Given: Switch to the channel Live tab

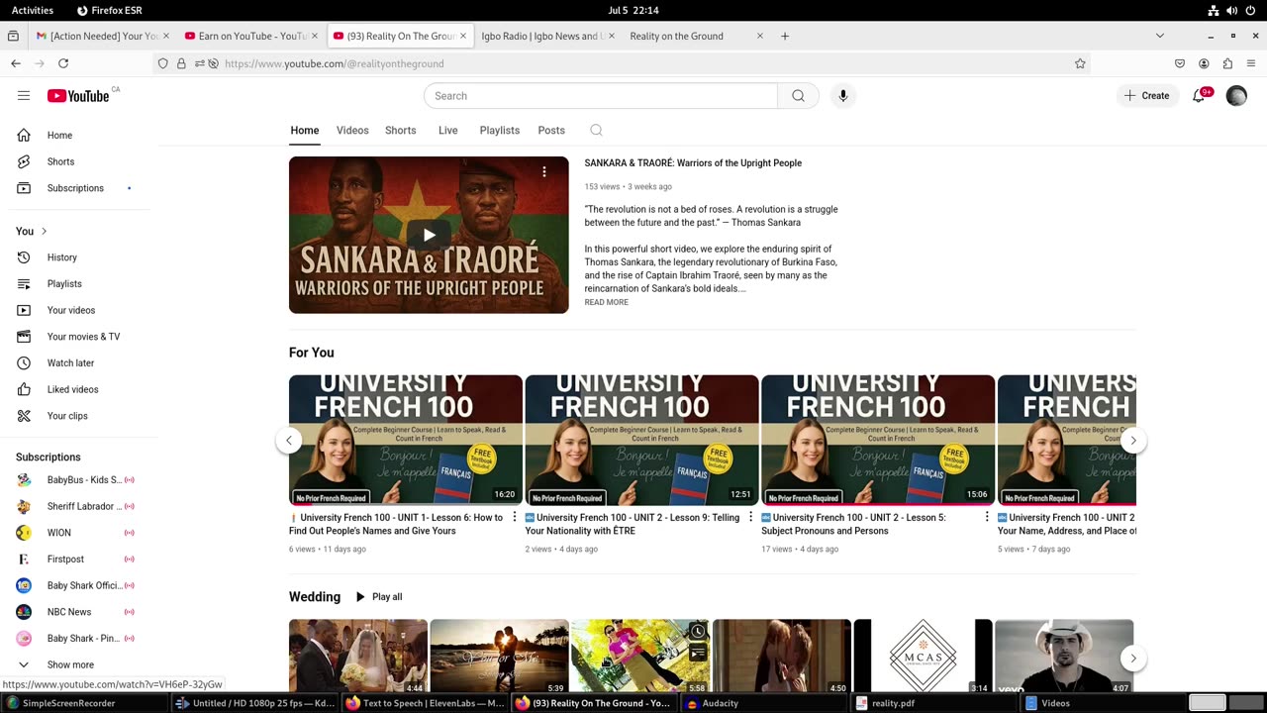Looking at the screenshot, I should click(448, 131).
